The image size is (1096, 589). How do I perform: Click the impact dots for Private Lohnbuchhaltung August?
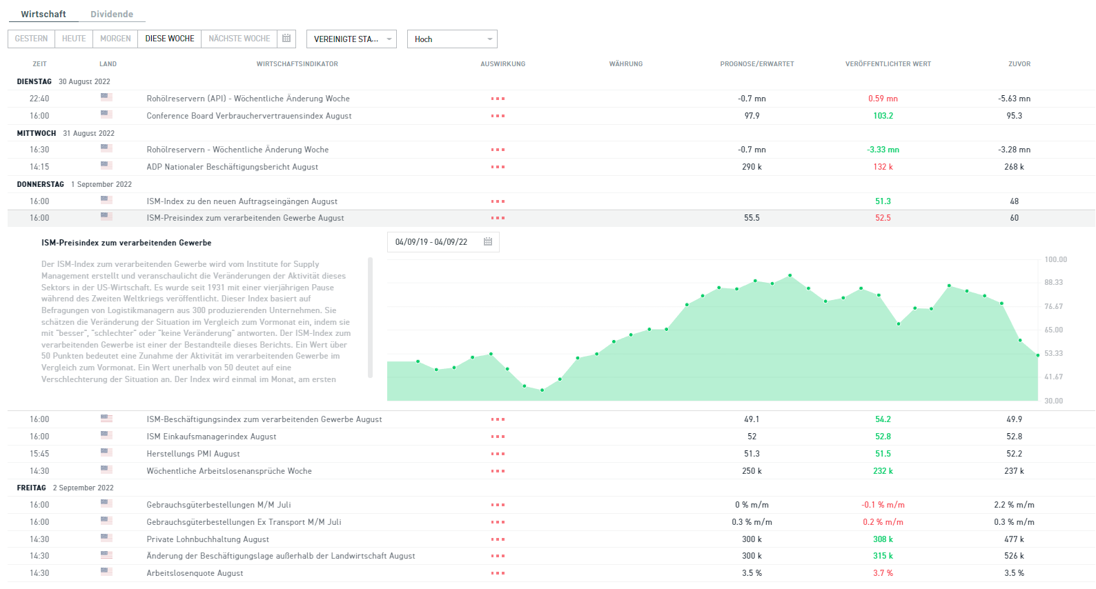tap(498, 539)
